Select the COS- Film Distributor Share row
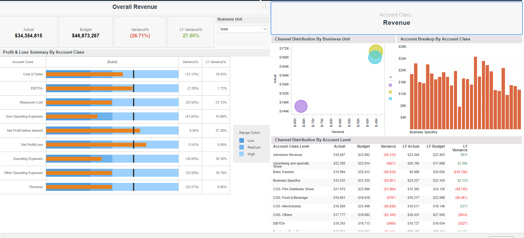The width and height of the screenshot is (524, 238). coord(370,189)
